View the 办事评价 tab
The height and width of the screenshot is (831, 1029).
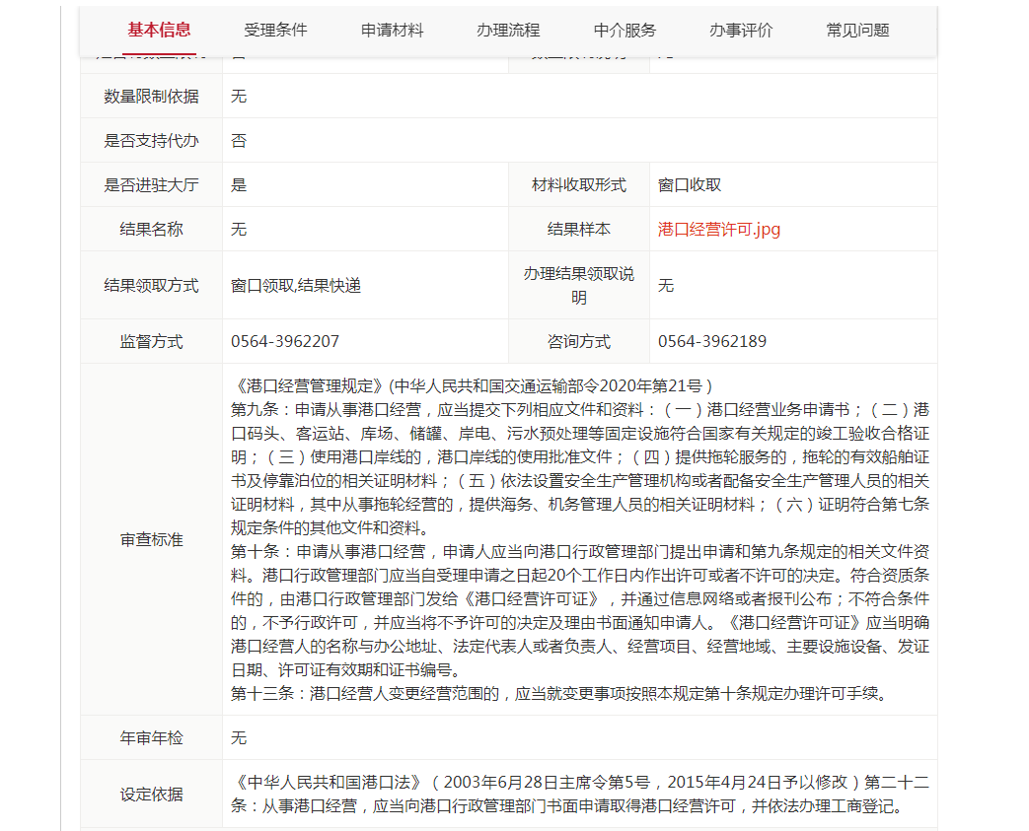[x=741, y=31]
